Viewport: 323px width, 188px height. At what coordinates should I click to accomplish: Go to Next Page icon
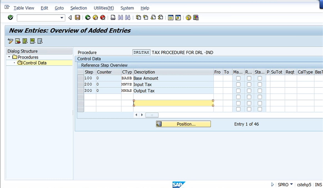pos(153,17)
